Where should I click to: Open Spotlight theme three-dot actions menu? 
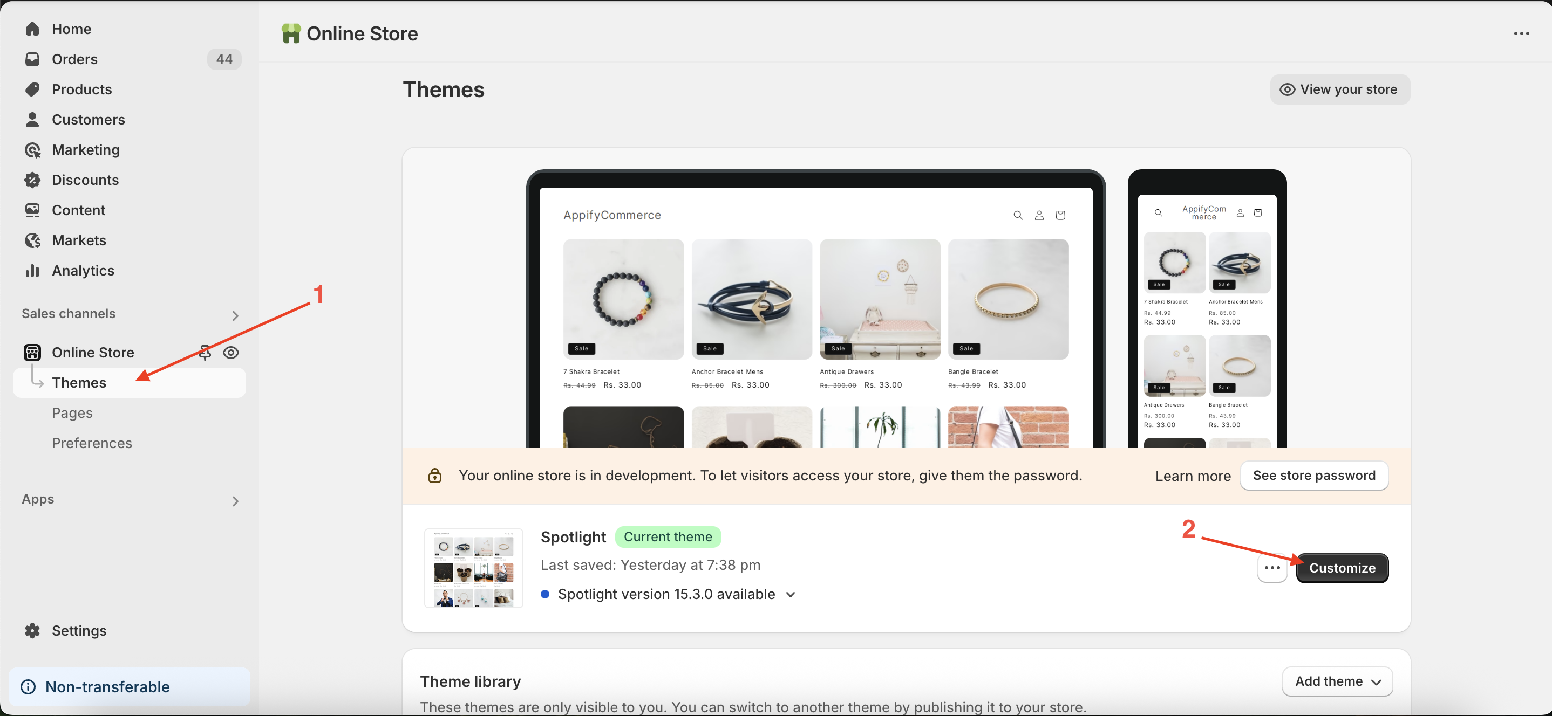click(1272, 568)
